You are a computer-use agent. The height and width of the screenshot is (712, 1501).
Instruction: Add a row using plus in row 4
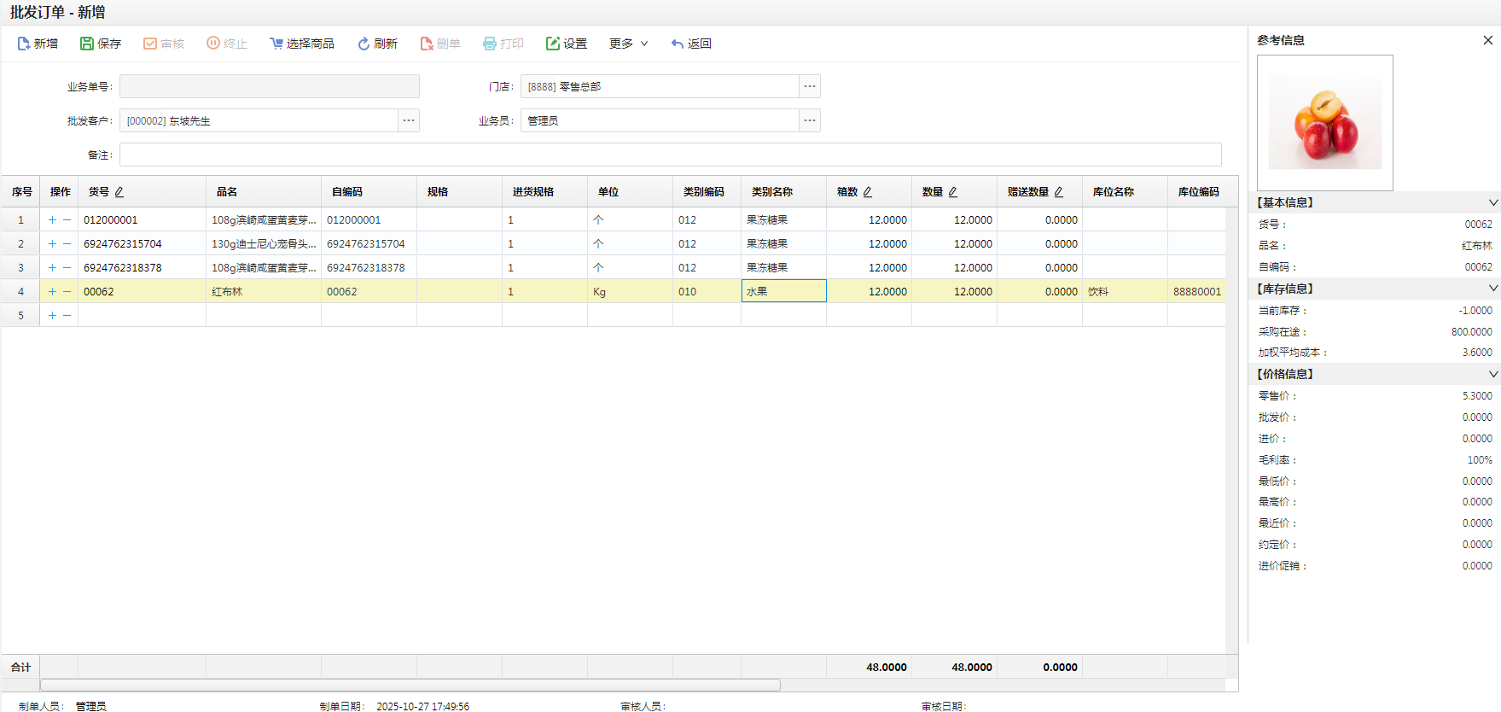(52, 292)
